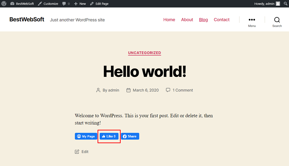Open the New content menu
Image resolution: width=289 pixels, height=166 pixels.
click(x=80, y=4)
